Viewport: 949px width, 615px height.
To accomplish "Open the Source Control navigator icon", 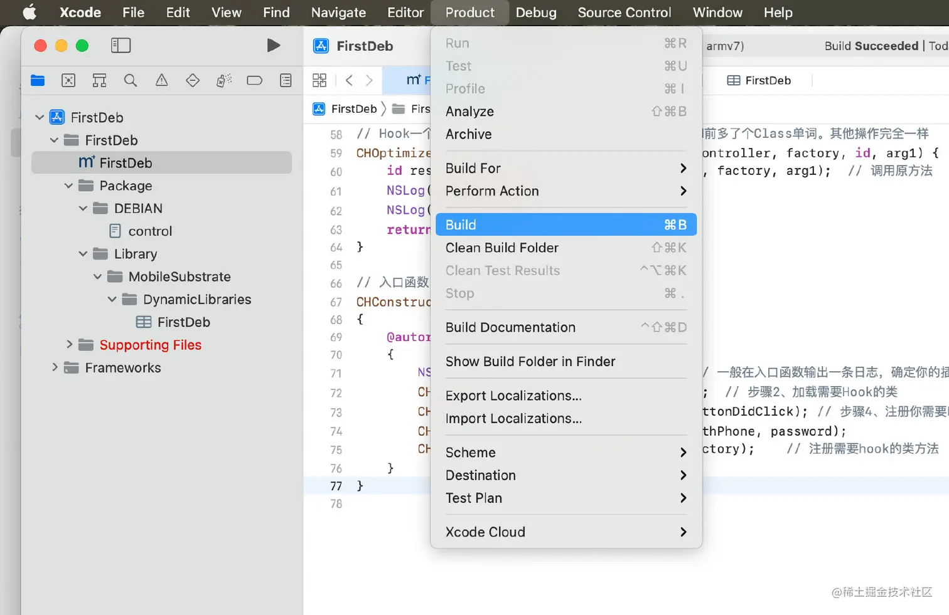I will point(68,80).
